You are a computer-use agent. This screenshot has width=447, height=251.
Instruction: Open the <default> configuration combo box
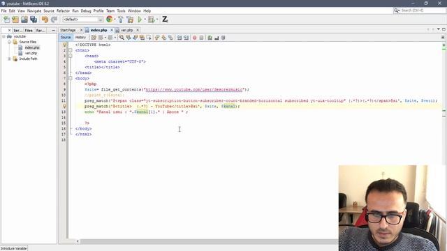(x=83, y=19)
